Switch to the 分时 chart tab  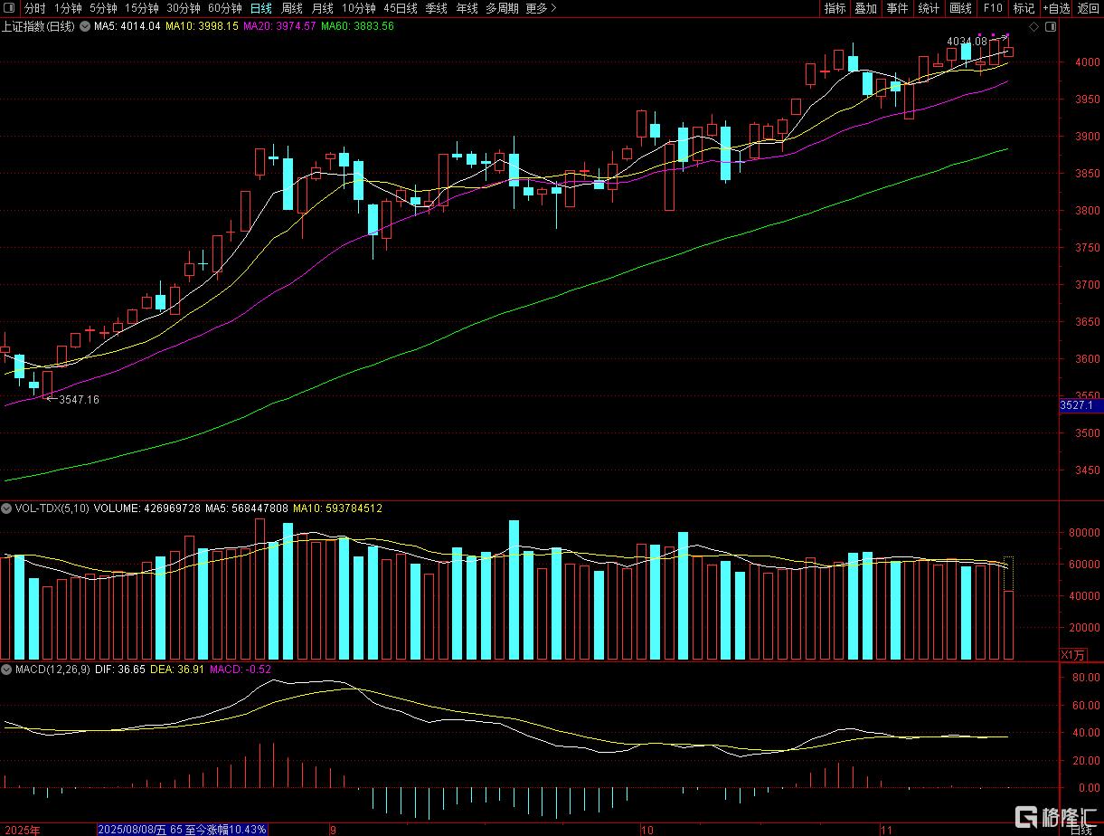tap(34, 8)
